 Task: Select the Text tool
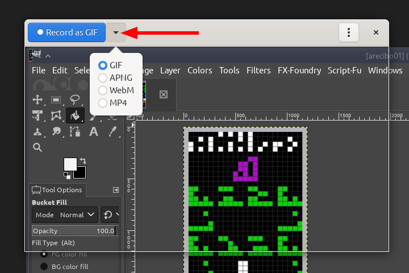(94, 132)
